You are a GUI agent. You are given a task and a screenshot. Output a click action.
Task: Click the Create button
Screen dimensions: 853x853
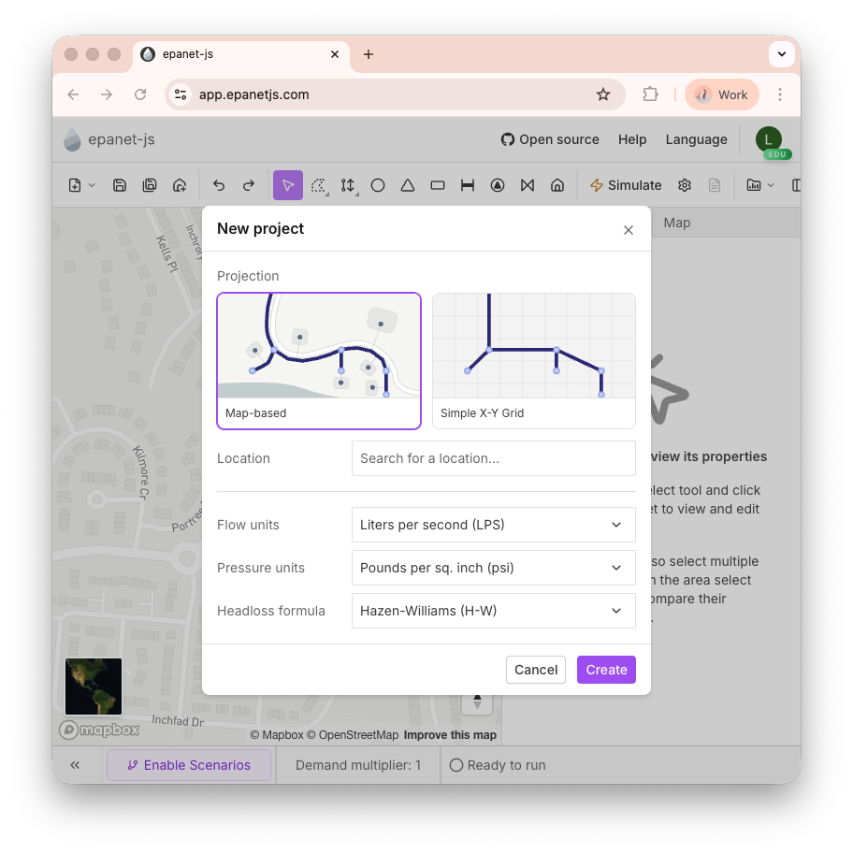tap(606, 670)
